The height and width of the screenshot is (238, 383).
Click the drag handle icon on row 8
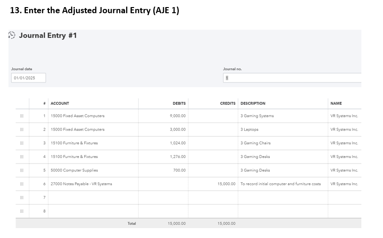click(x=22, y=211)
